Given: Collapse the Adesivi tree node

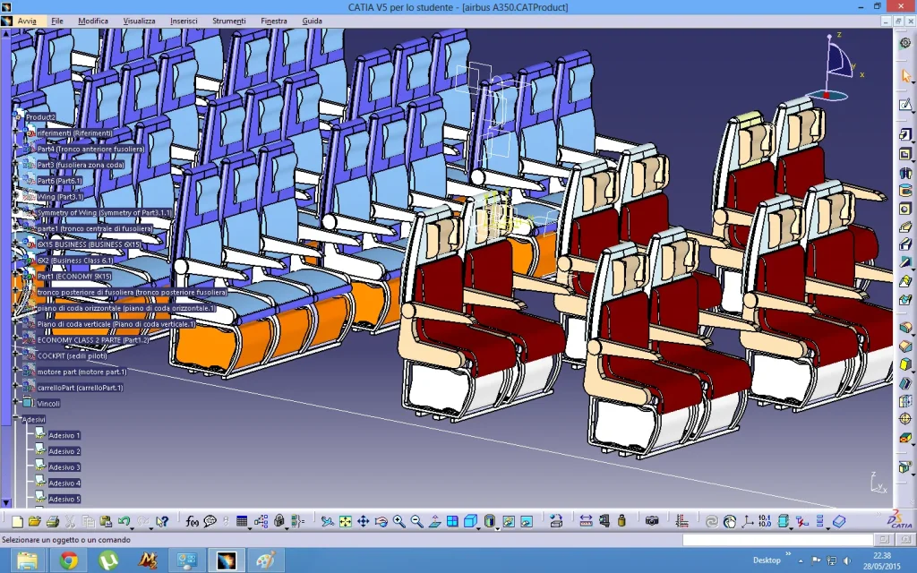Looking at the screenshot, I should 15,419.
